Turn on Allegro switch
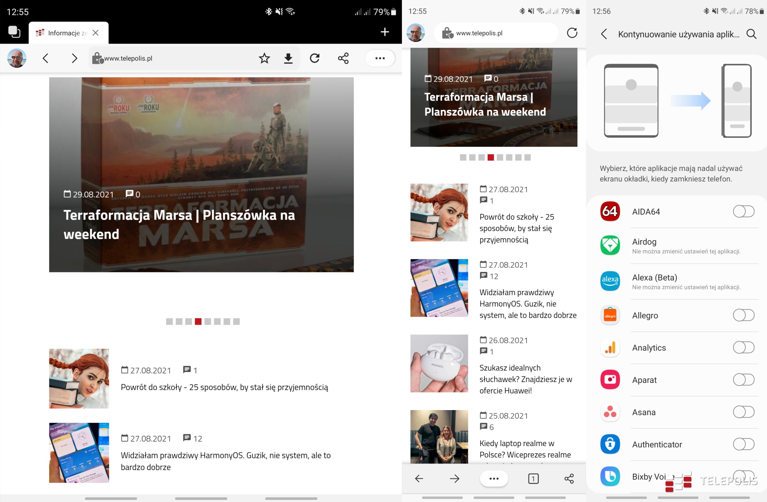The image size is (767, 502). click(x=743, y=315)
